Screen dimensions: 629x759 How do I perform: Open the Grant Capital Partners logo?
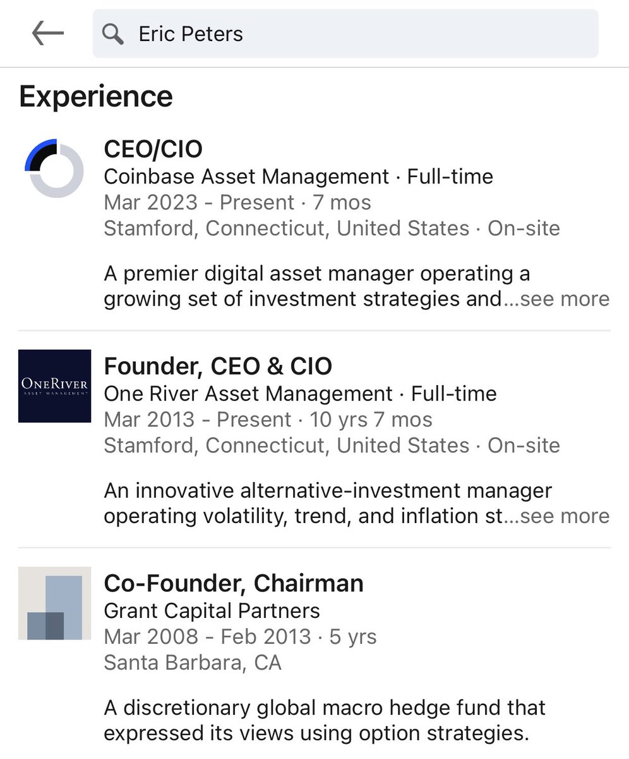[x=54, y=603]
